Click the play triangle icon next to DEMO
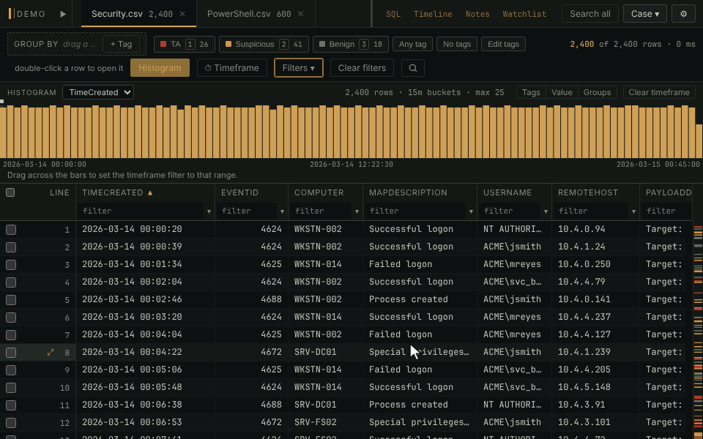The height and width of the screenshot is (439, 703). [63, 14]
